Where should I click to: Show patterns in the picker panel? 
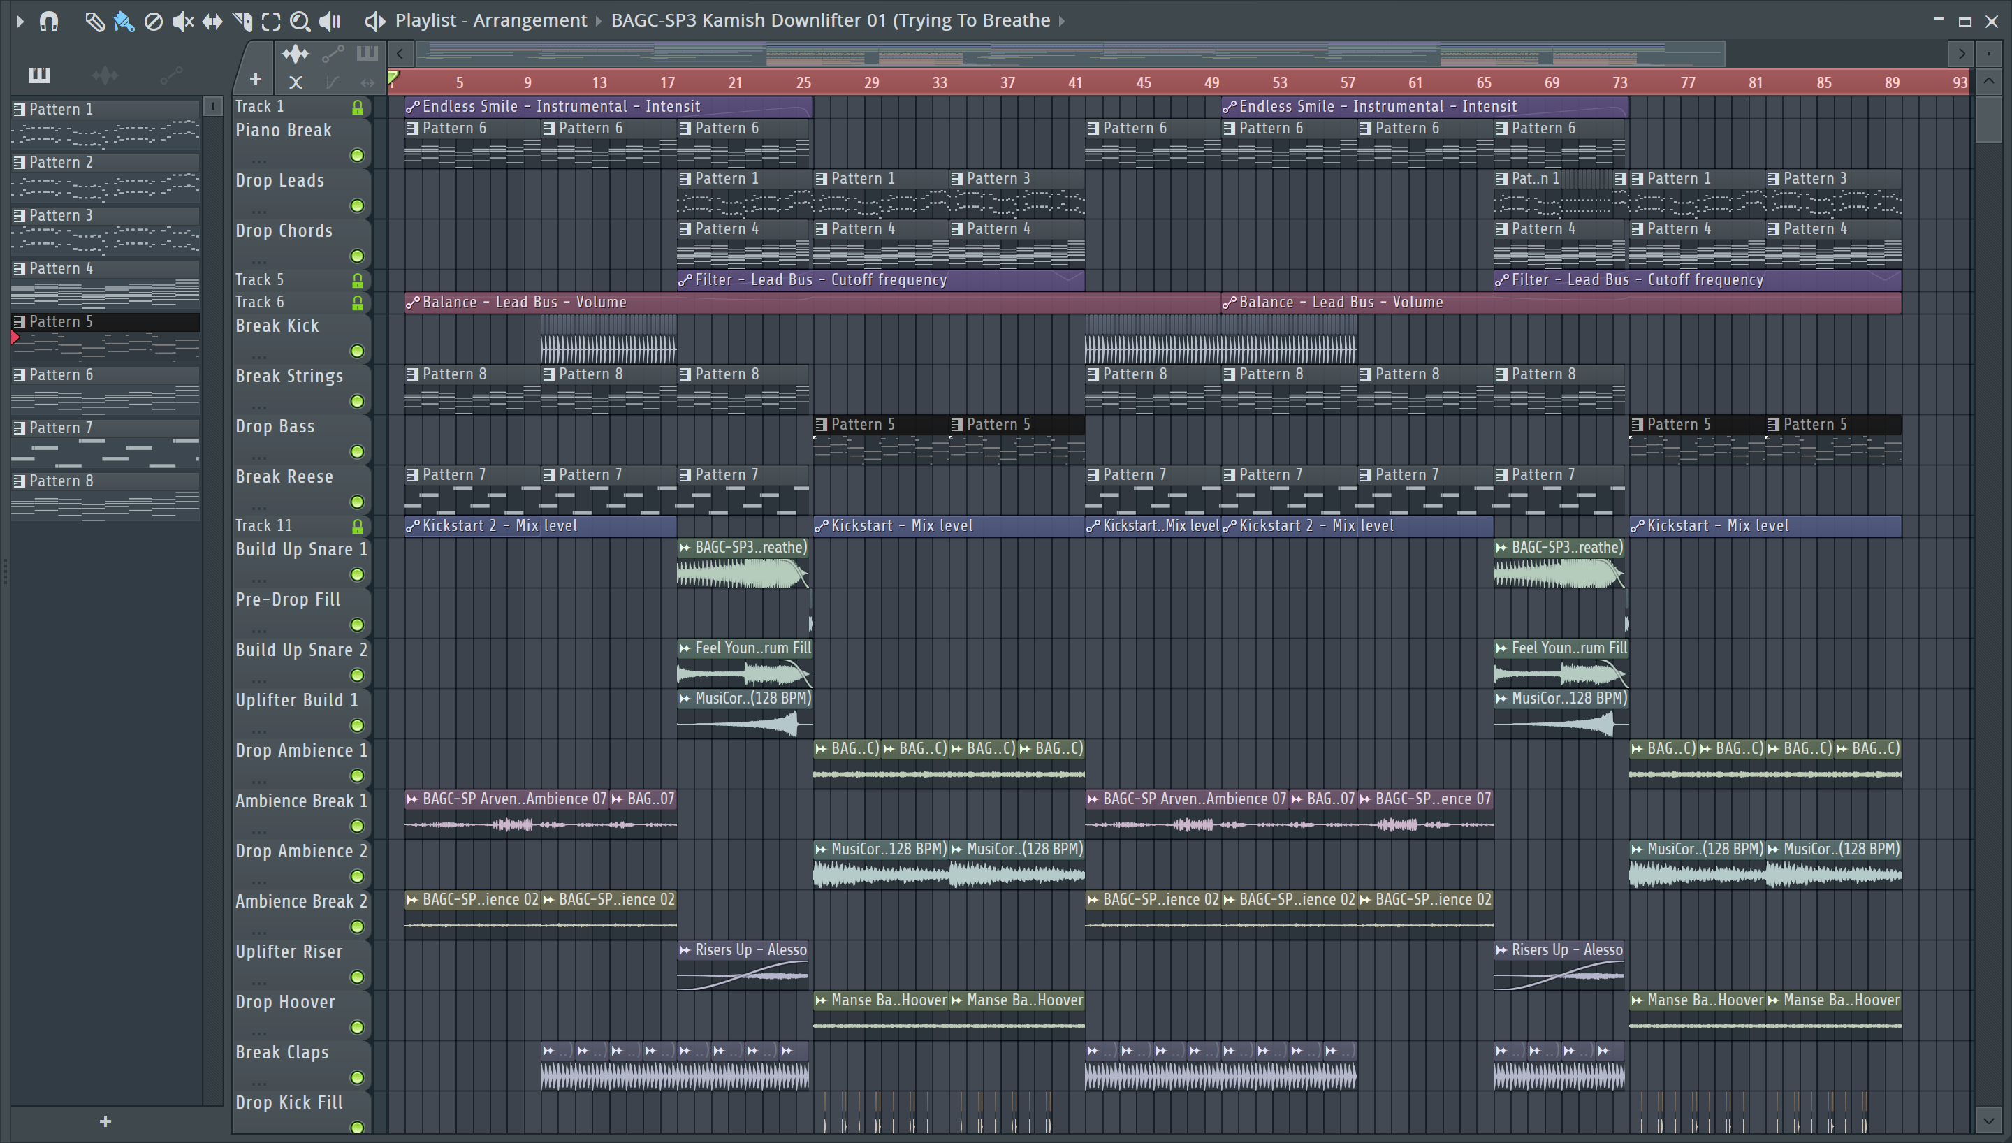(39, 75)
